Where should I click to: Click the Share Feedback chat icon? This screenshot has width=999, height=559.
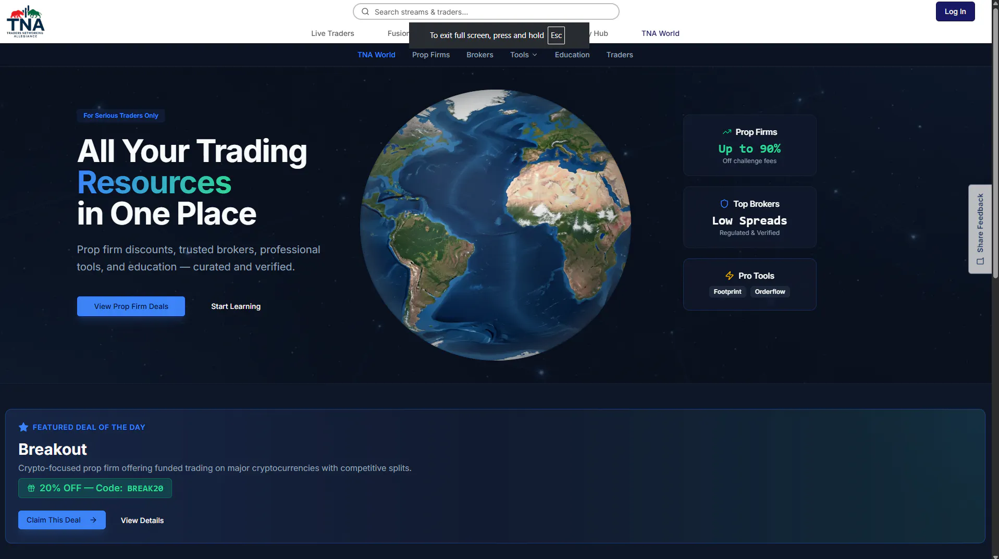(980, 261)
